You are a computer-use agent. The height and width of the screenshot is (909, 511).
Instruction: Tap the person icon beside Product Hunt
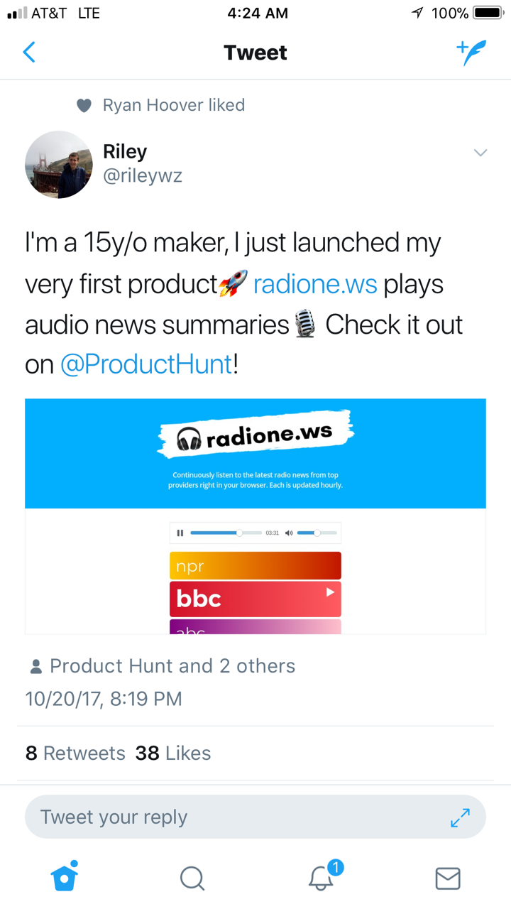[x=35, y=667]
